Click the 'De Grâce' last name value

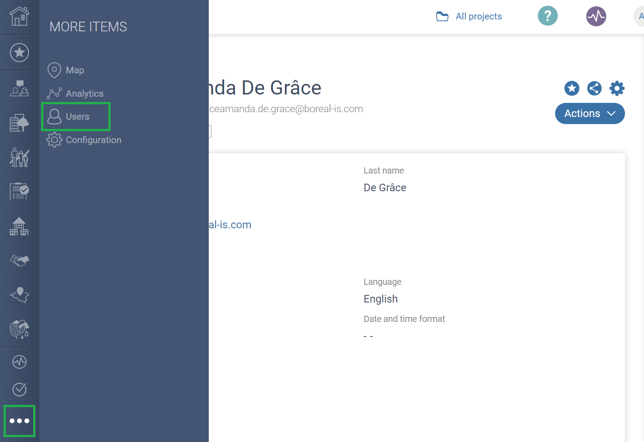pos(385,188)
